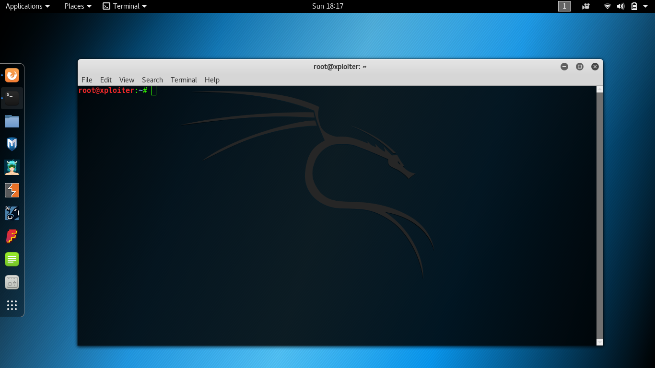Open the green Leafpad notes icon
The height and width of the screenshot is (368, 655).
(12, 259)
